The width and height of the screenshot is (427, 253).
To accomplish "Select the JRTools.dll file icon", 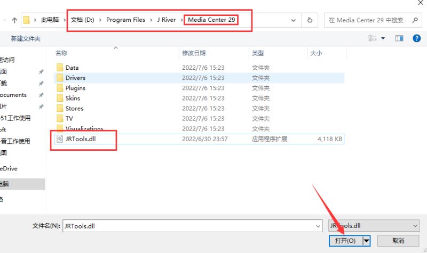I will 60,139.
